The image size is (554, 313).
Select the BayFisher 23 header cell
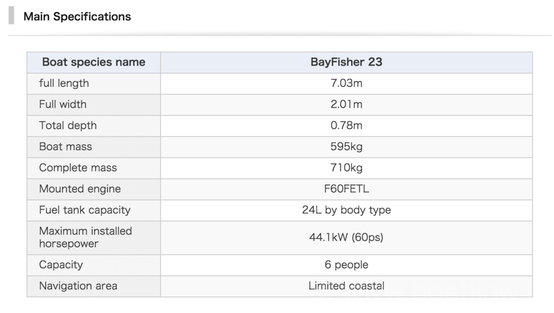(346, 62)
